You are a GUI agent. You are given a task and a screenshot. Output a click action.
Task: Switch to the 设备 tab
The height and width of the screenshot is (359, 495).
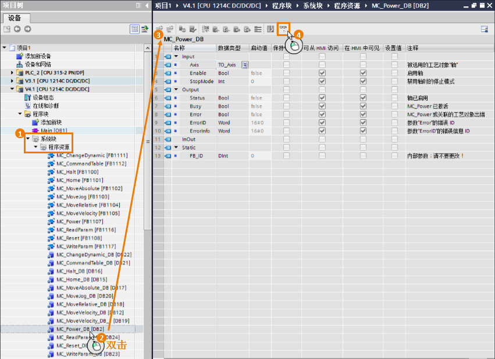15,18
